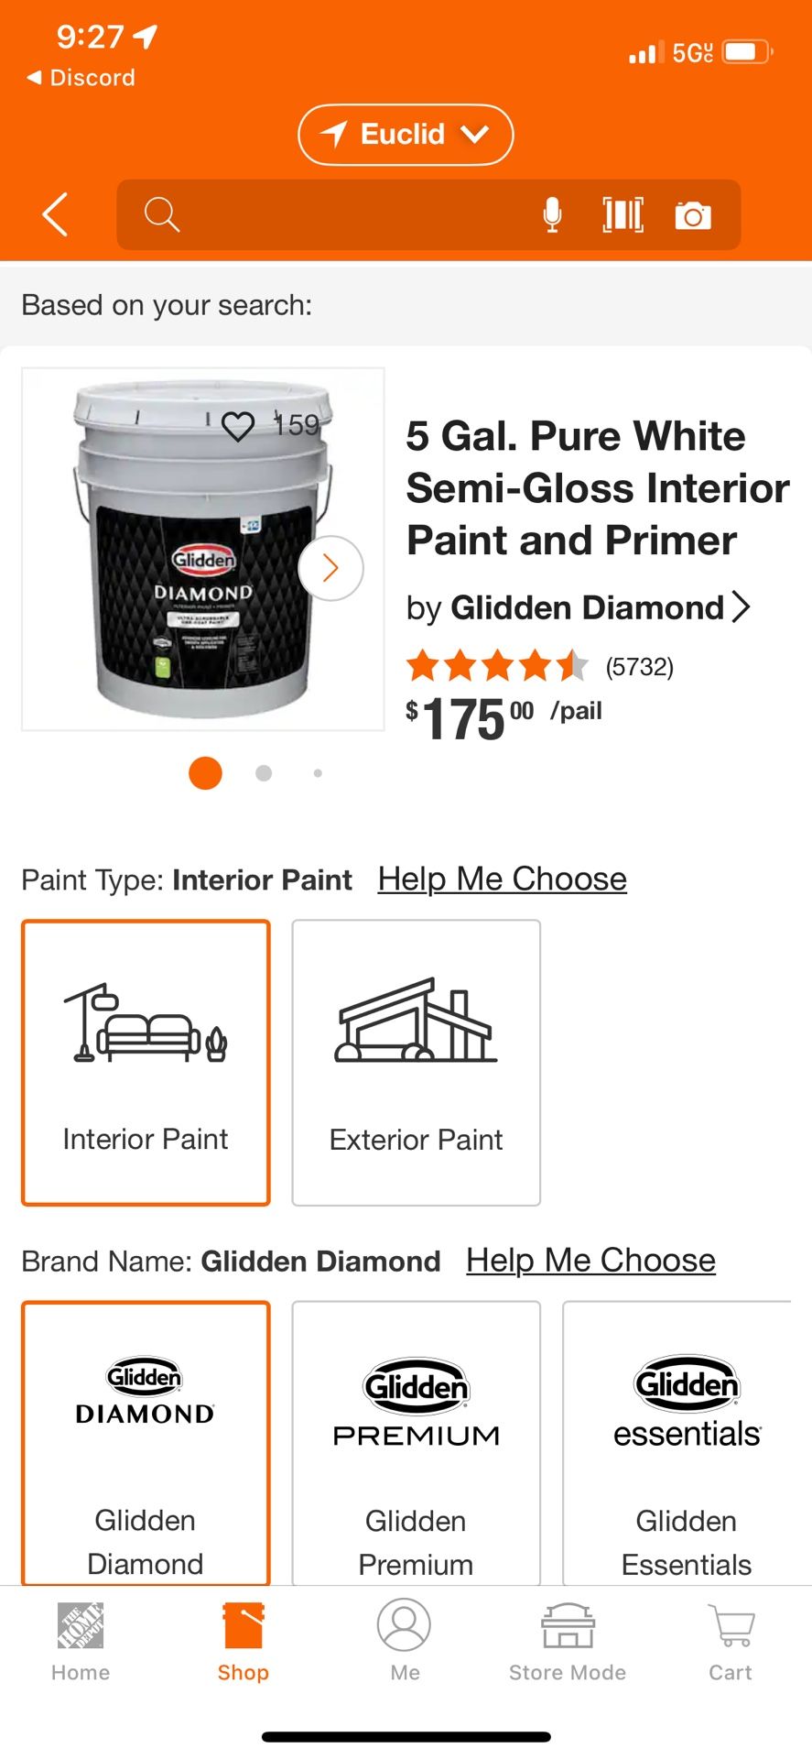Go to Home tab logo
The width and height of the screenshot is (812, 1759).
coord(81,1642)
